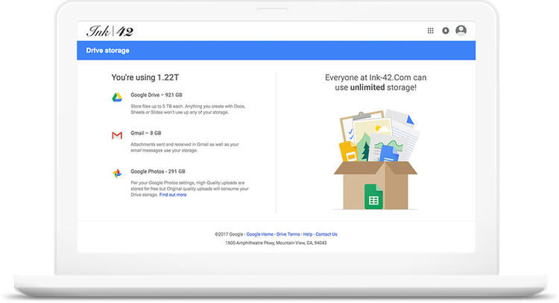
Task: Click the Help link in footer
Action: click(307, 234)
